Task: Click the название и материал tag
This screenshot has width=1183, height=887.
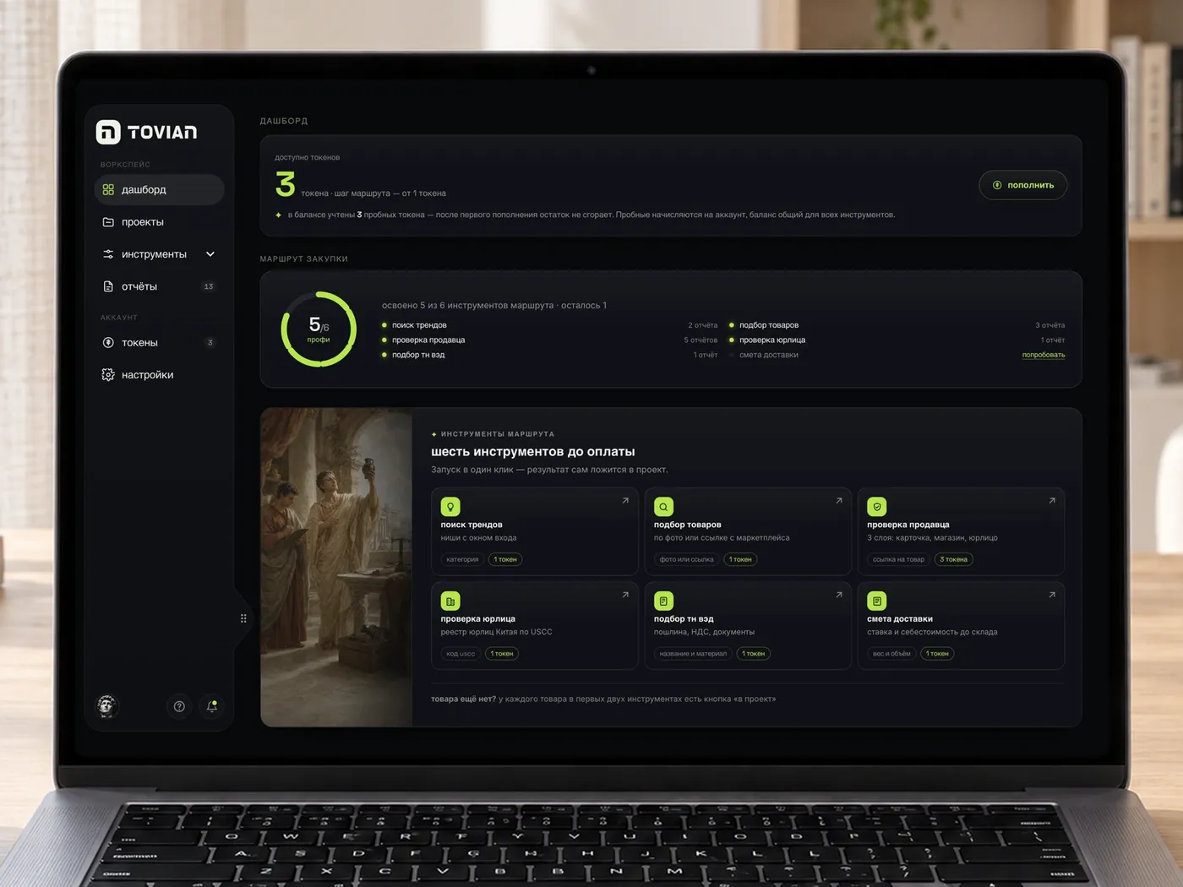Action: [x=693, y=654]
